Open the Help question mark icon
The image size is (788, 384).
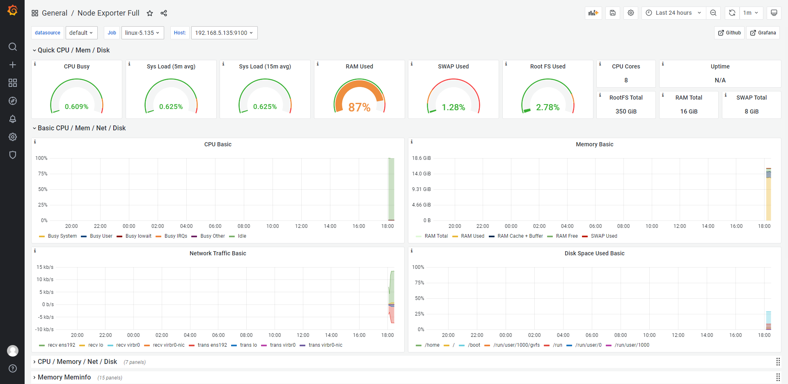[x=13, y=368]
